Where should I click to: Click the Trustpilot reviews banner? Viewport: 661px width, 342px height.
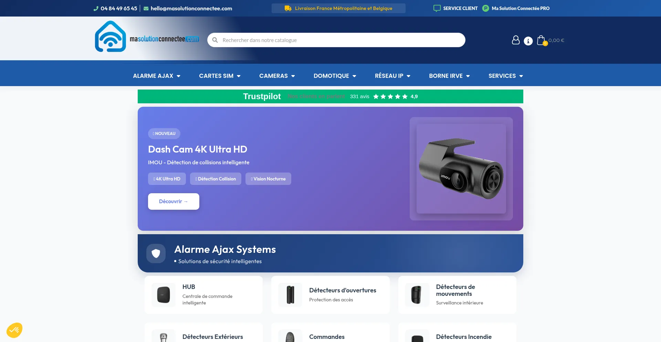330,96
